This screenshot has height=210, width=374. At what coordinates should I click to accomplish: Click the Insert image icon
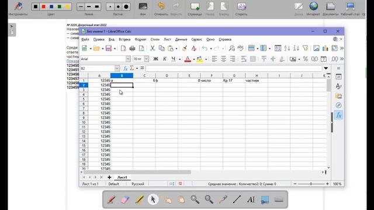point(316,48)
